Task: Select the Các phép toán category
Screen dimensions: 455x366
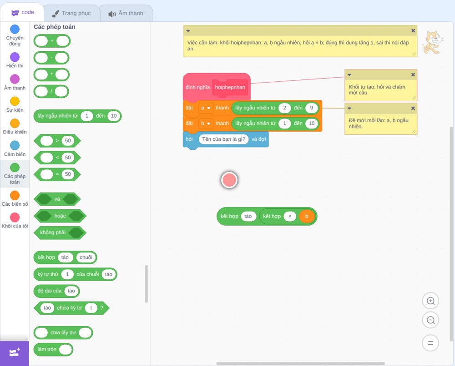Action: [x=15, y=174]
